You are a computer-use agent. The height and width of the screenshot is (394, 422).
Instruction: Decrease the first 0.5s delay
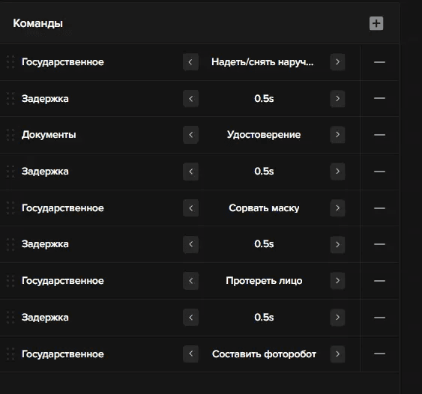(191, 98)
